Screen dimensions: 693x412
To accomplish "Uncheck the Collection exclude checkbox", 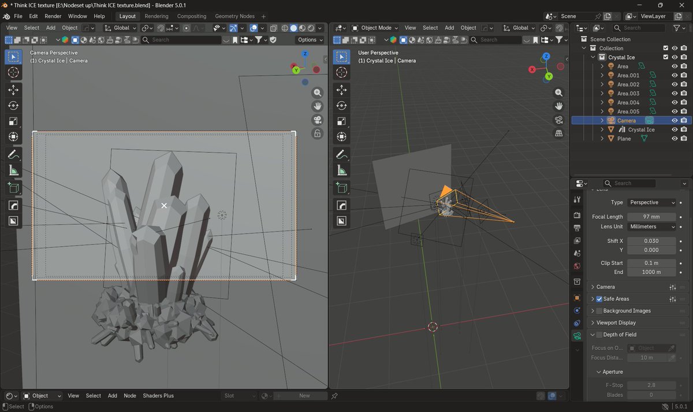I will 665,48.
